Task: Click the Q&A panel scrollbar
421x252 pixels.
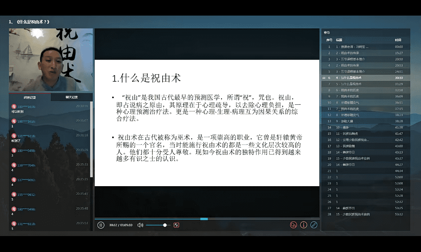Action: click(x=91, y=140)
